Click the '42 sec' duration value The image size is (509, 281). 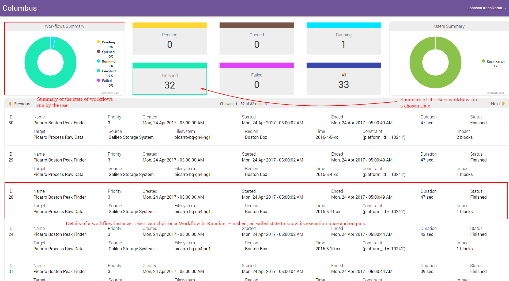[x=427, y=234]
